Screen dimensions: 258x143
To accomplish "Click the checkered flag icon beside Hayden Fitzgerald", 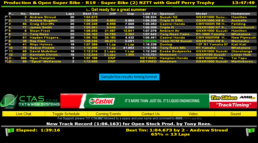I will click(6, 38).
